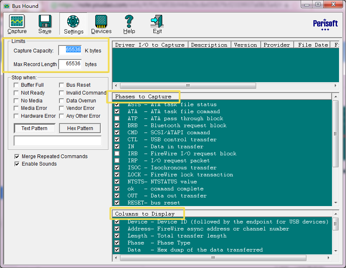Enable Hardware Error stop condition
The height and width of the screenshot is (268, 346).
click(x=16, y=116)
